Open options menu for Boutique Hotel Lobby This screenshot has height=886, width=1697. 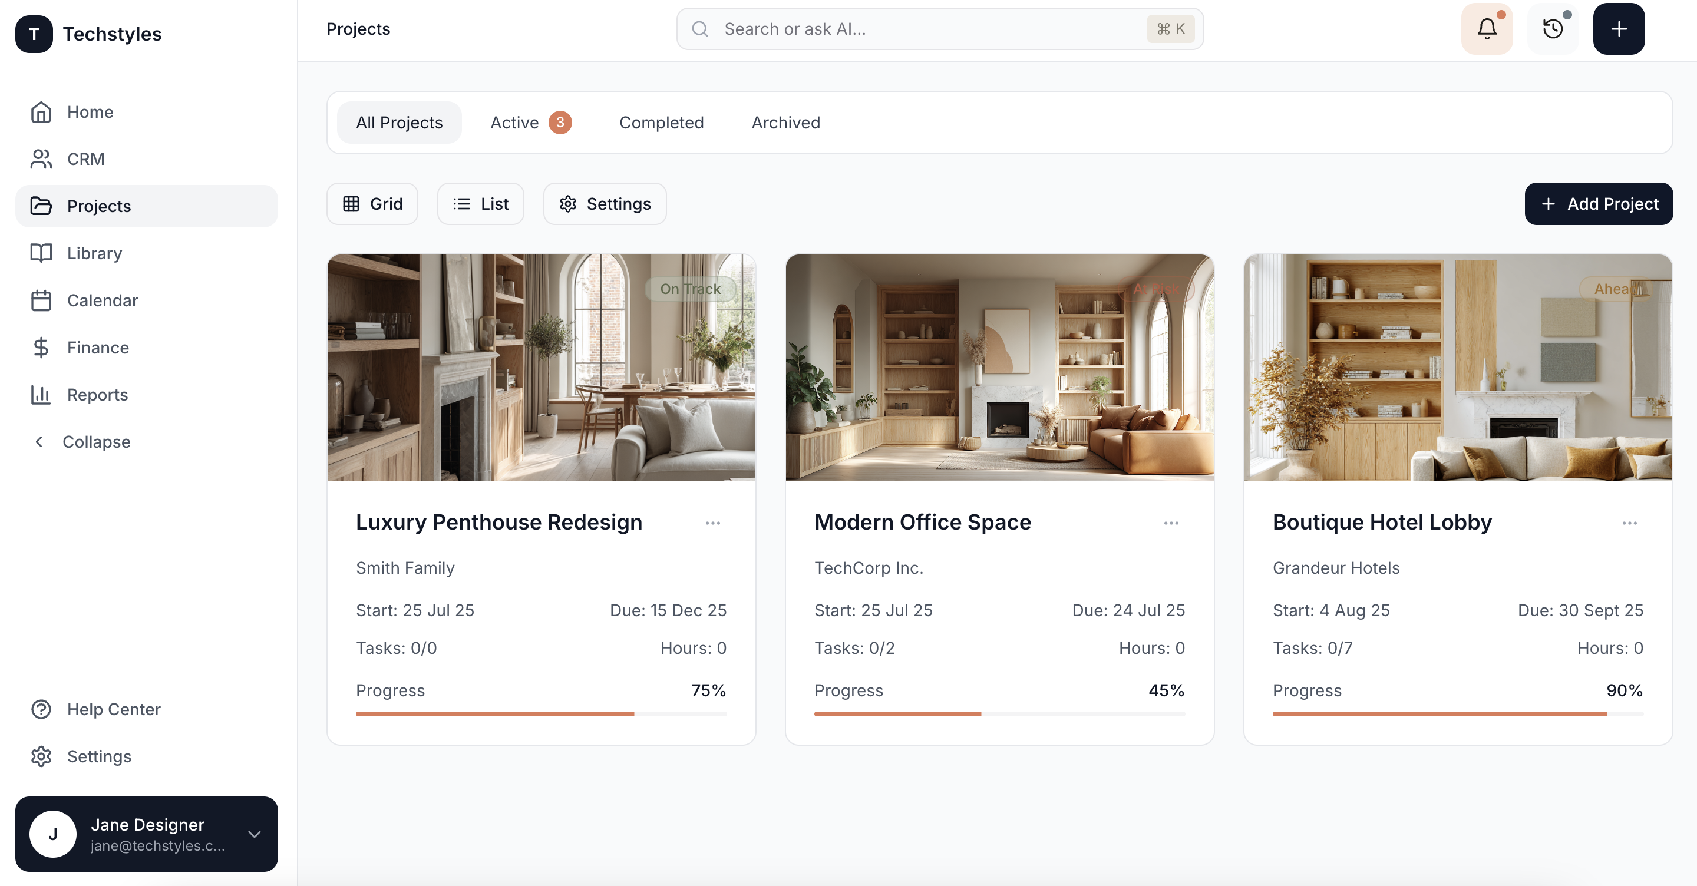click(1629, 523)
